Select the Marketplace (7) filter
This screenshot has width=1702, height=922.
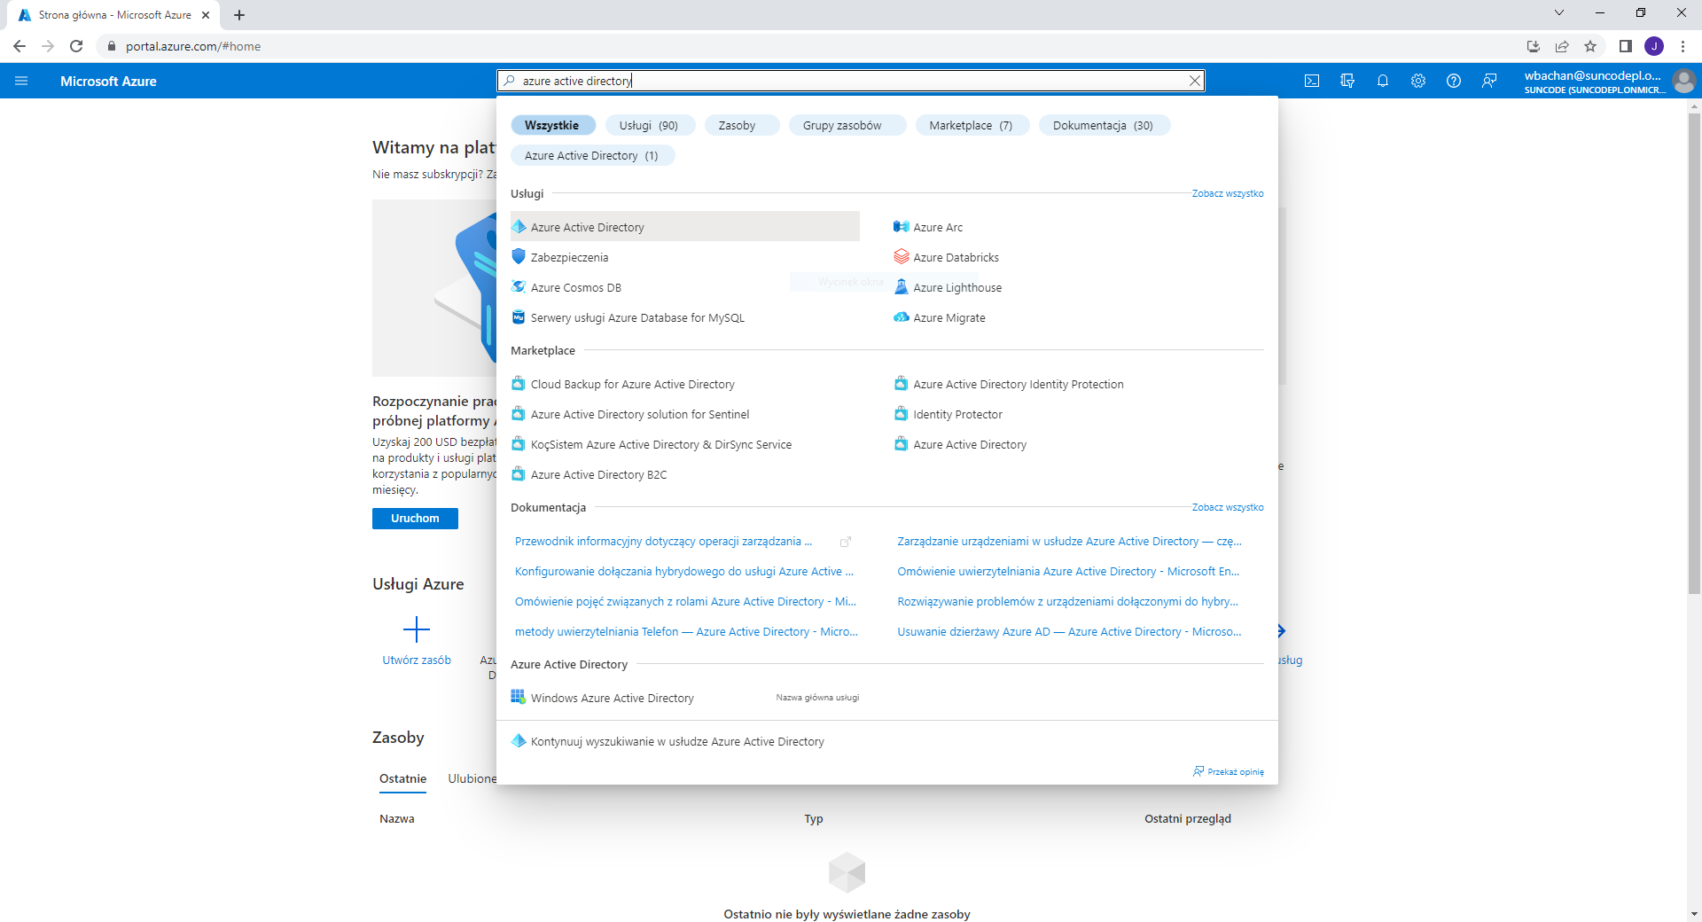tap(971, 125)
